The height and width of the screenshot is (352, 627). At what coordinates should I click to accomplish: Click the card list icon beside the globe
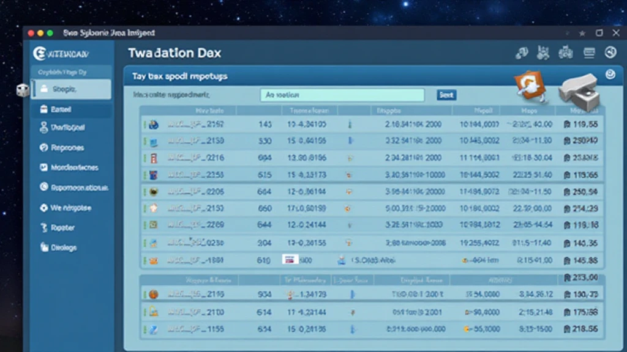588,53
